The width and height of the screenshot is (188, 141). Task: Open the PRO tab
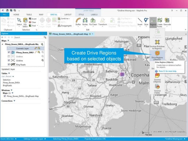point(4,15)
